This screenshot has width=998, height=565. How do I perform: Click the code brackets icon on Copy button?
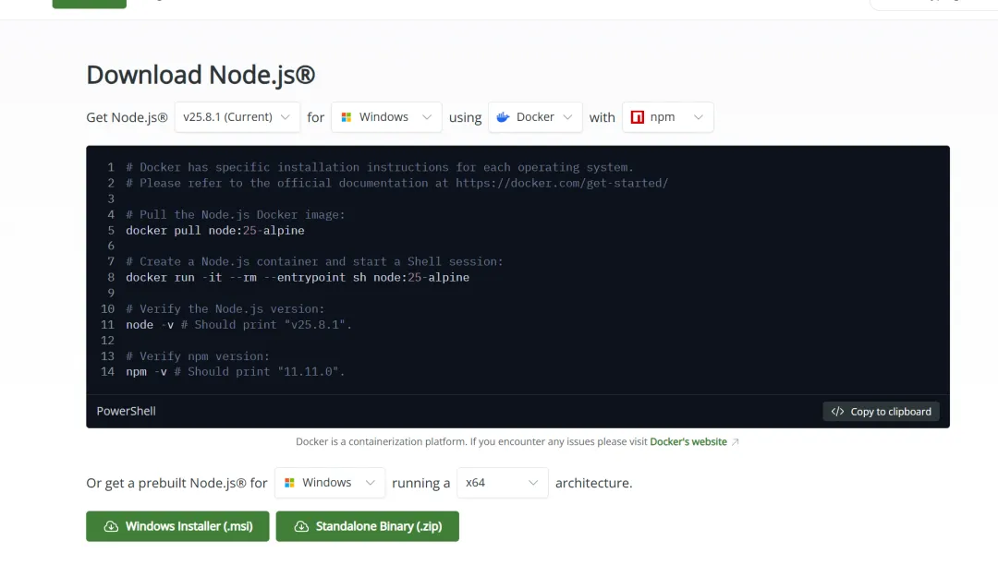coord(837,411)
